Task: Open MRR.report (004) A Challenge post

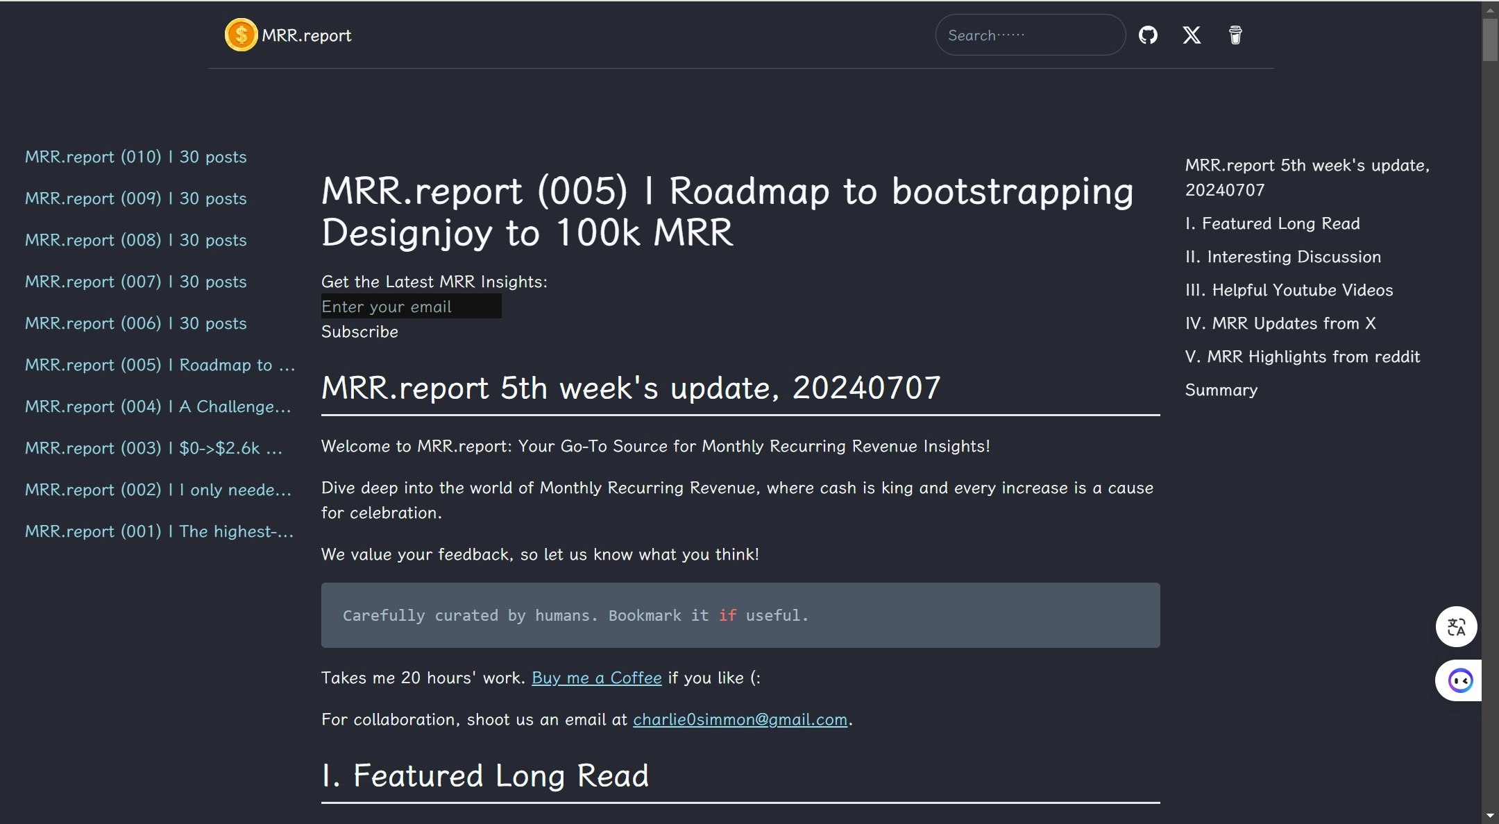Action: [x=158, y=406]
